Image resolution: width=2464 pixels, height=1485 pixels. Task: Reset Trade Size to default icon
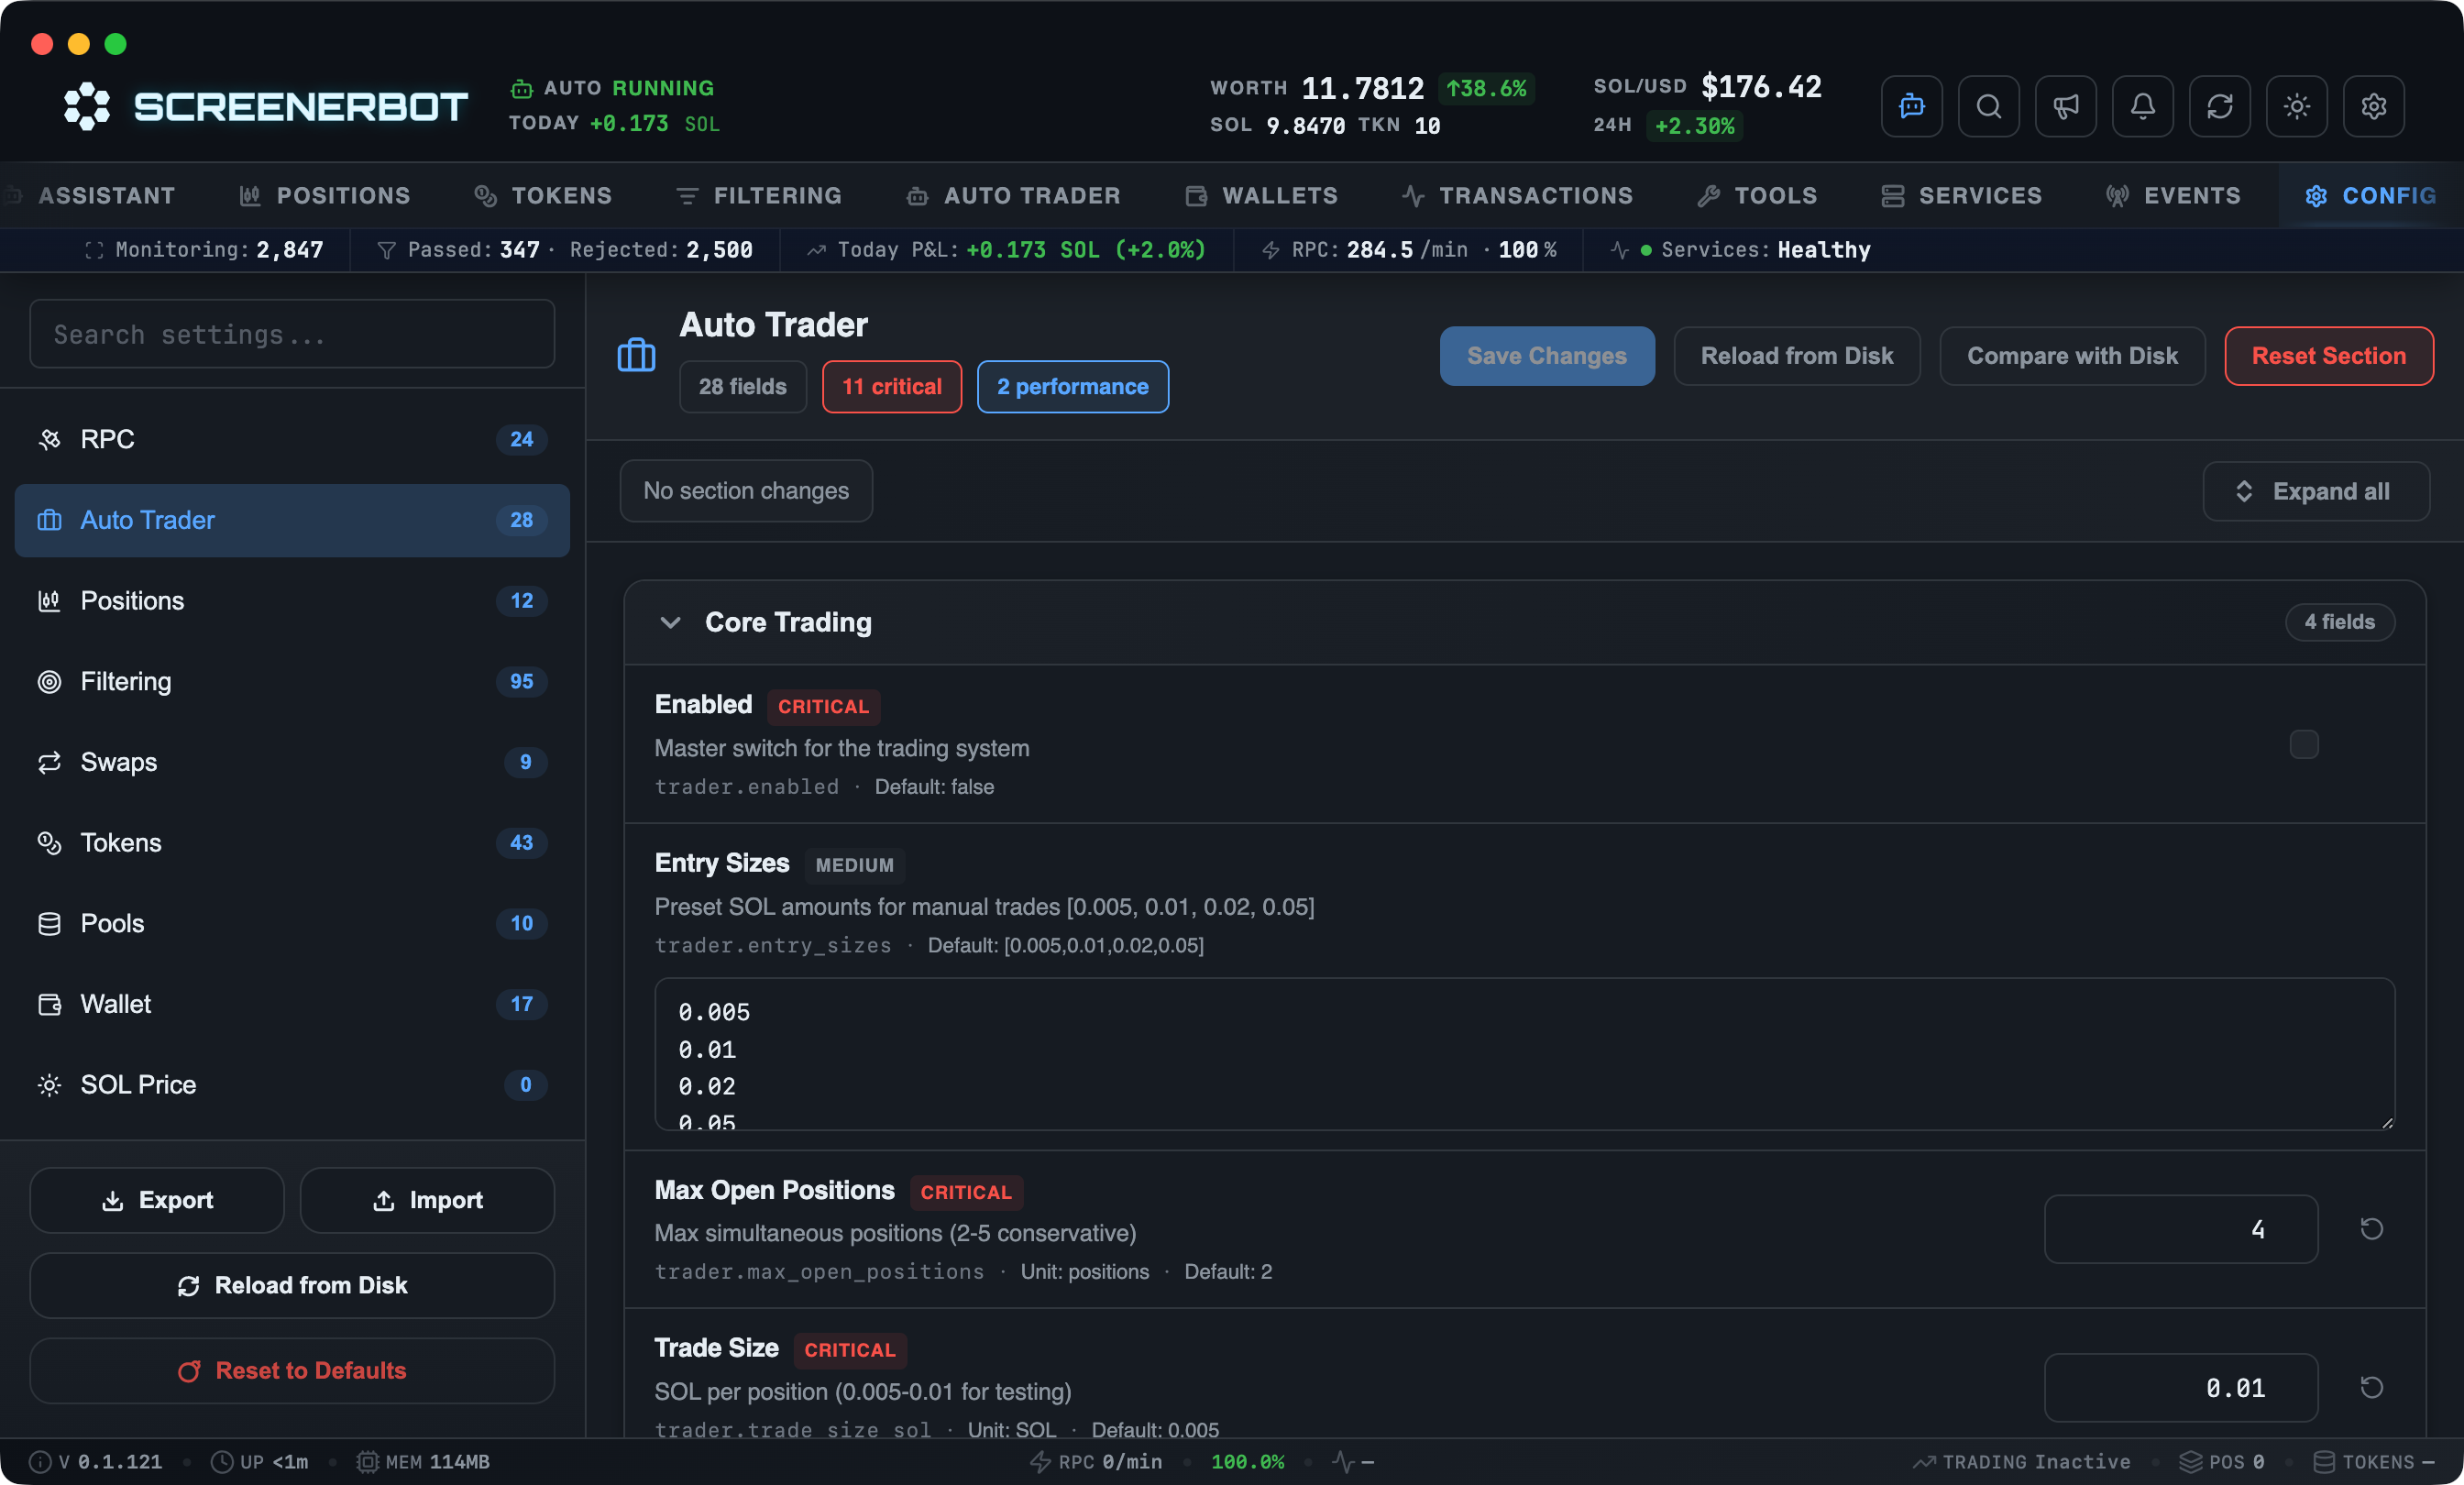(2371, 1387)
